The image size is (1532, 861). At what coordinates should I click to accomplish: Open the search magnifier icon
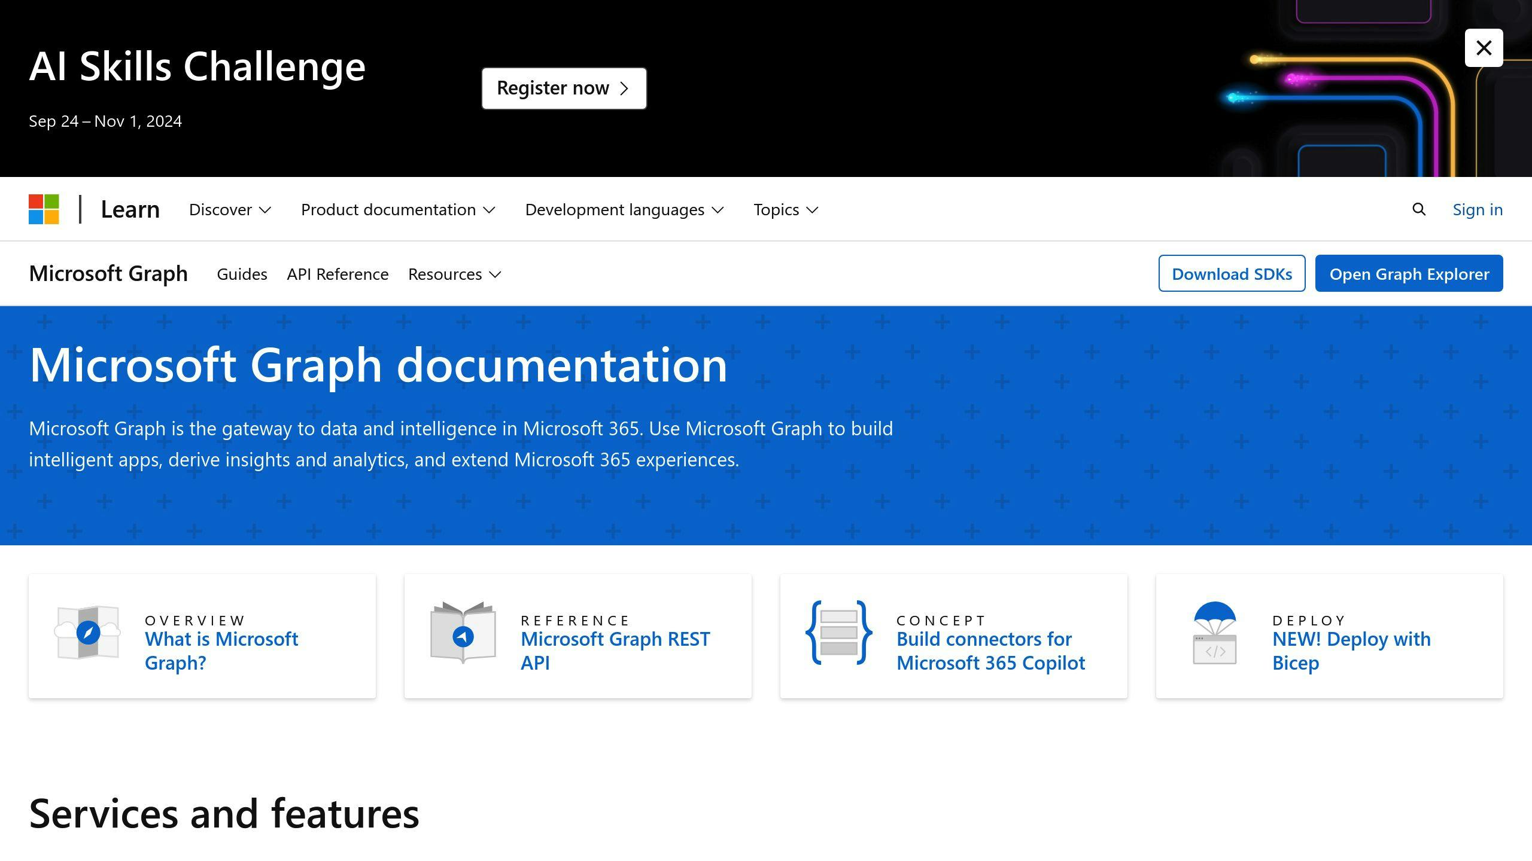pos(1419,209)
